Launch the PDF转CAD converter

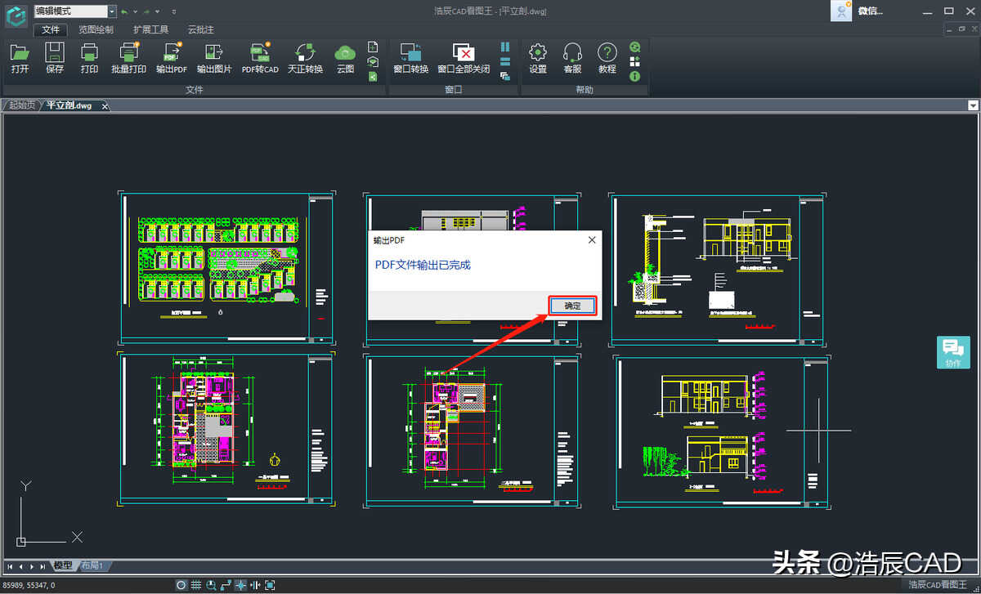pos(260,59)
